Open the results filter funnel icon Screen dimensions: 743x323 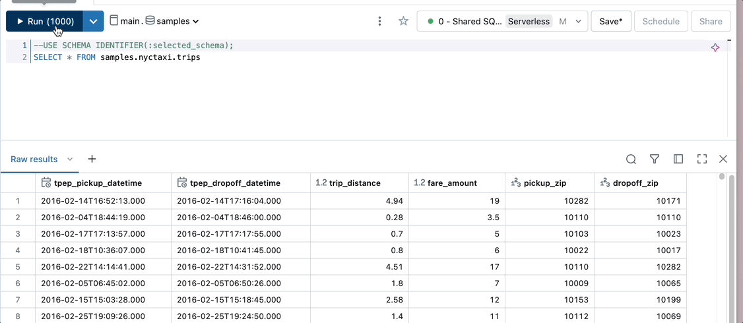(655, 159)
